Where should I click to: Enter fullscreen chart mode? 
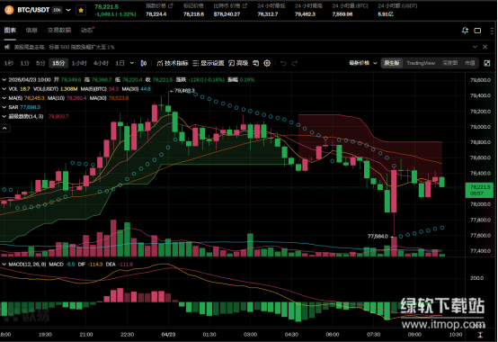[487, 63]
